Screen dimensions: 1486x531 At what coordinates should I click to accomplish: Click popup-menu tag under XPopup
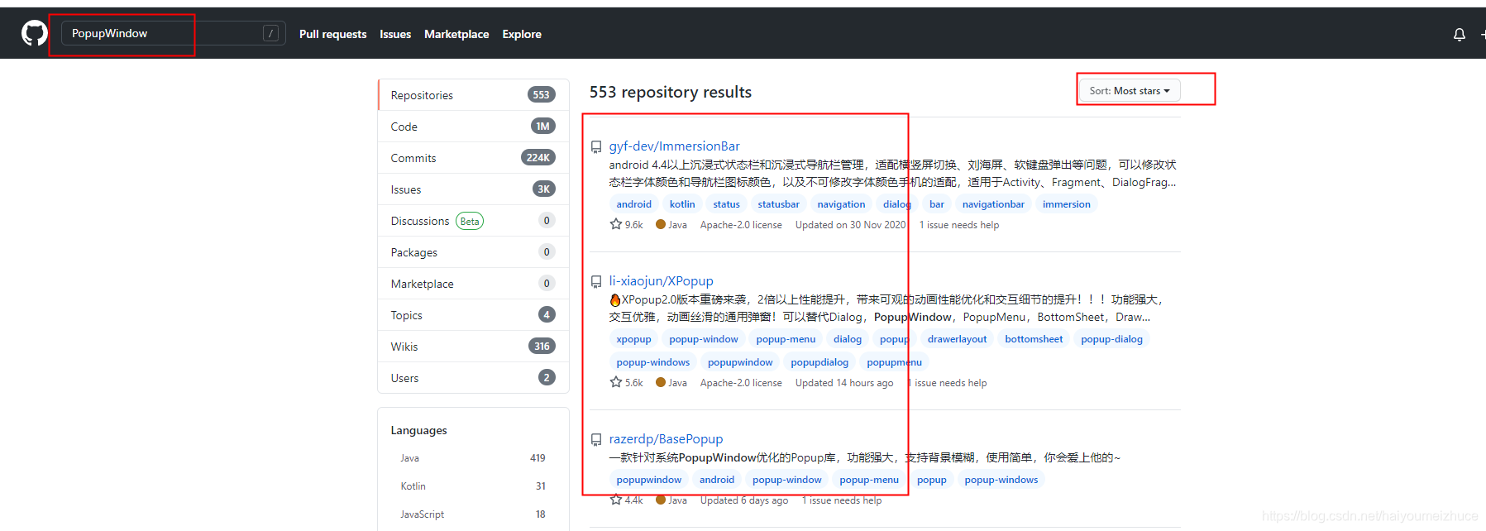786,339
